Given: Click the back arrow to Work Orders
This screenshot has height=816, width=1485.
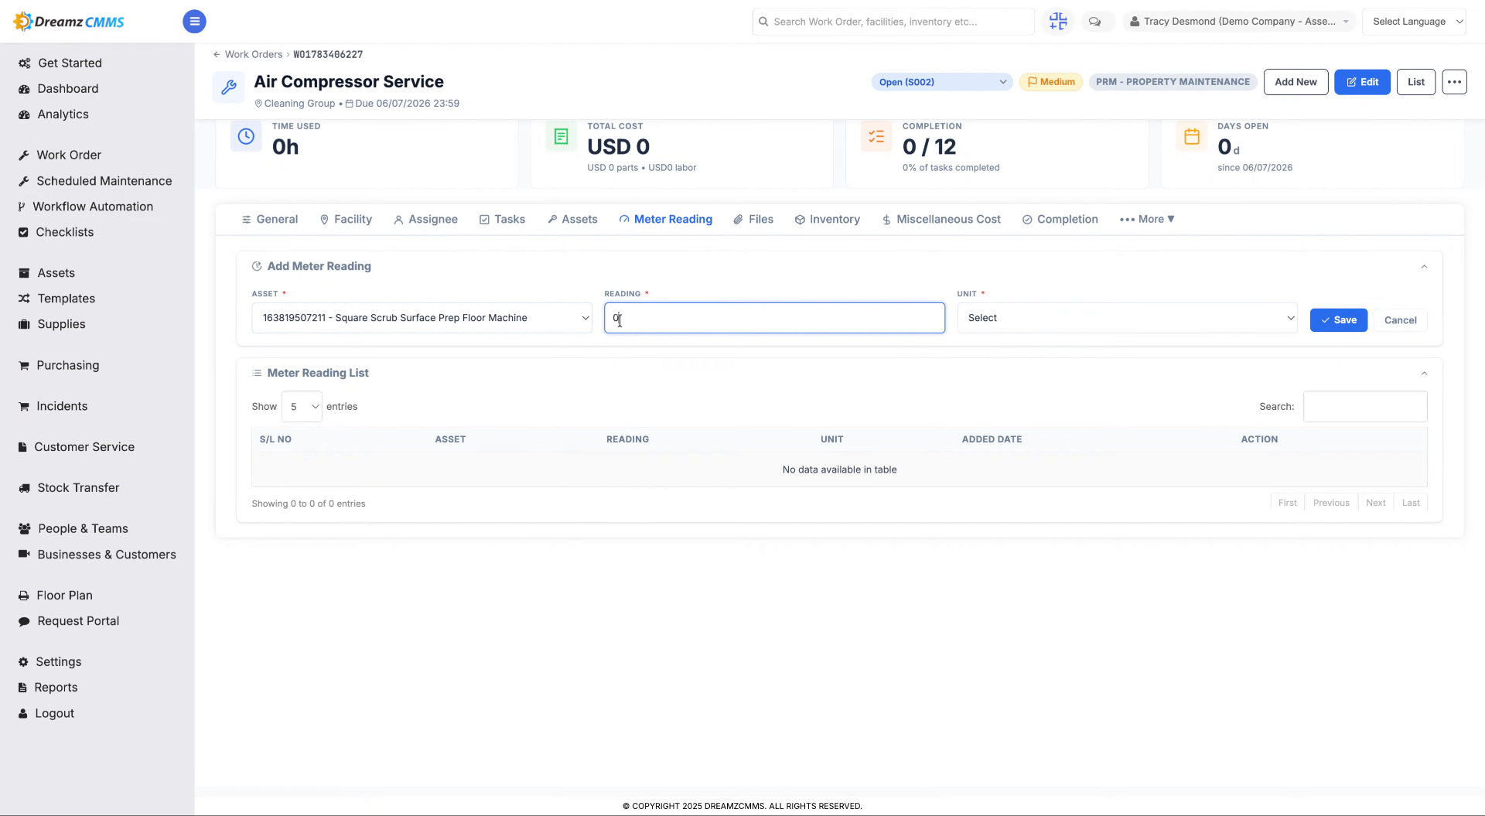Looking at the screenshot, I should pyautogui.click(x=217, y=55).
